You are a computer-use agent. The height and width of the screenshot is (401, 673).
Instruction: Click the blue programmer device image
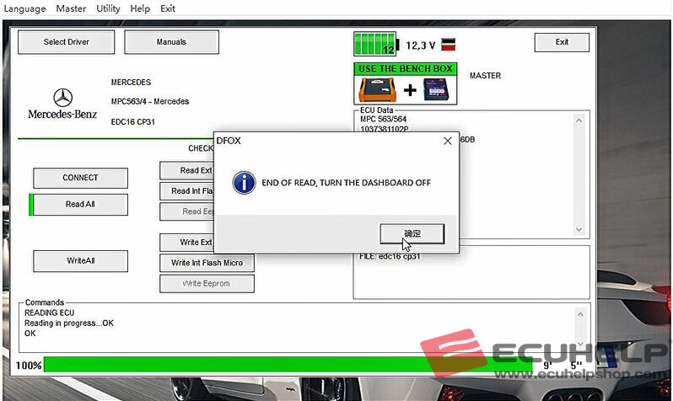pos(436,89)
